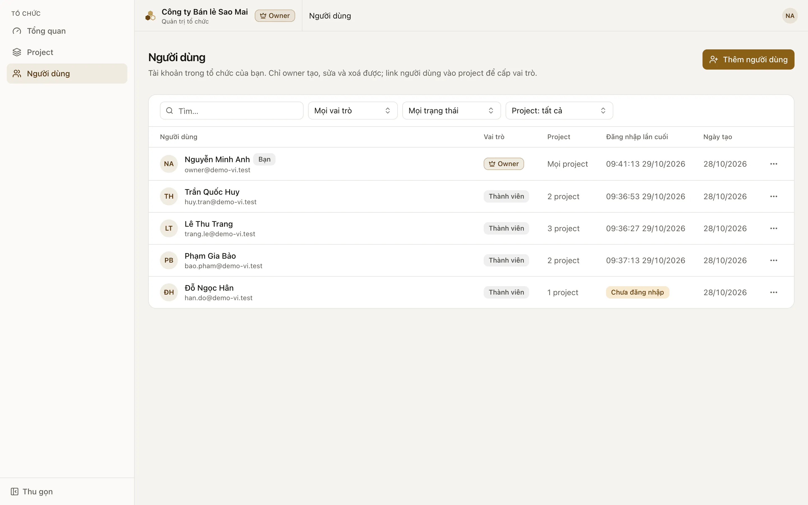Click the Owner badge in the header
This screenshot has height=505, width=808.
[274, 16]
